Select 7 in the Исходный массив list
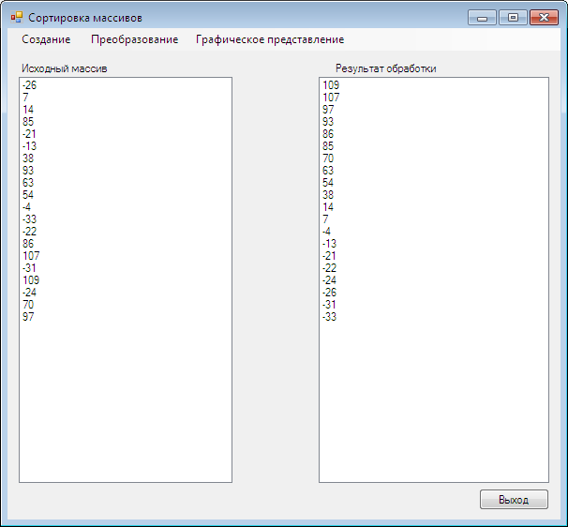This screenshot has height=527, width=568. coord(126,98)
